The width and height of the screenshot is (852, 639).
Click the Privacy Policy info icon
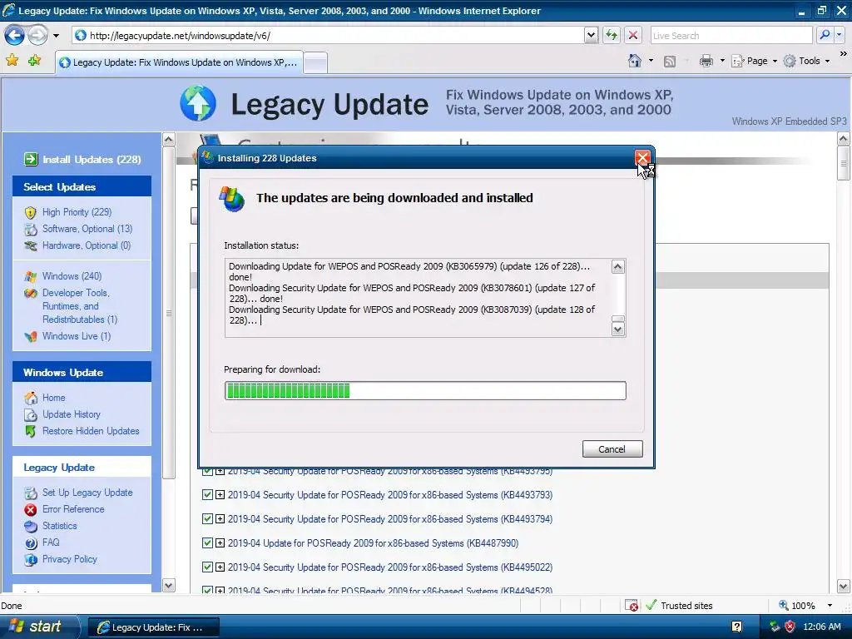pyautogui.click(x=31, y=559)
